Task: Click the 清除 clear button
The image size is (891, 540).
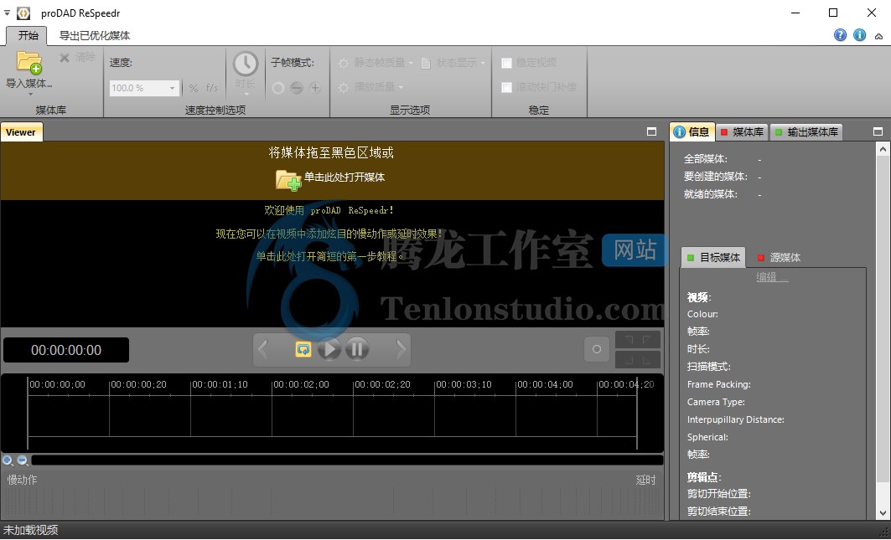Action: (77, 58)
